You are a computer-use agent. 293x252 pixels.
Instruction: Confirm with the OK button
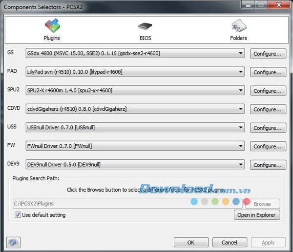[191, 242]
